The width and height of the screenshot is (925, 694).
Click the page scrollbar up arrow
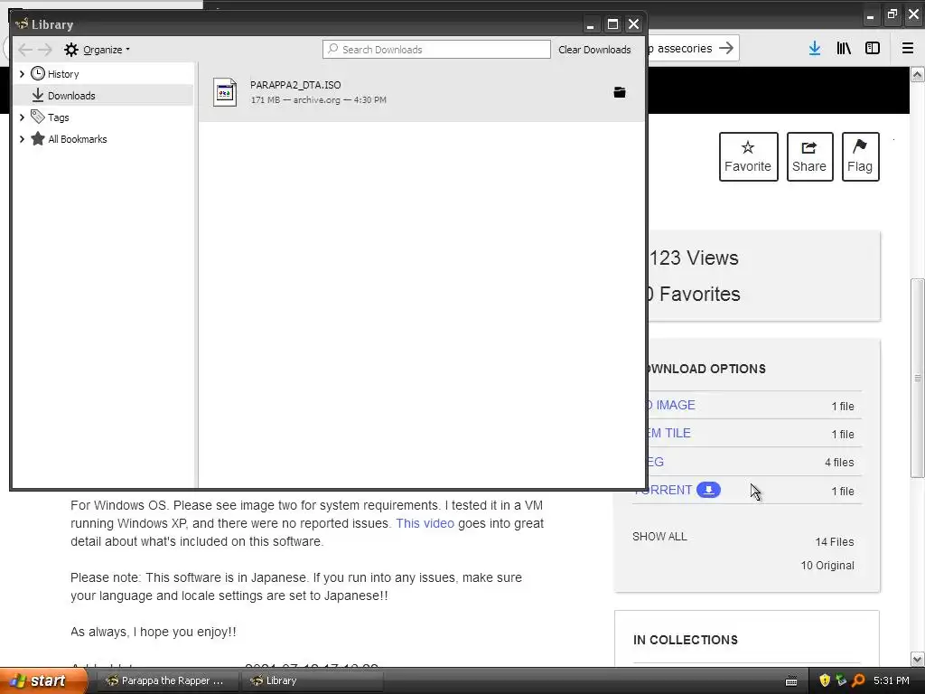pyautogui.click(x=918, y=74)
